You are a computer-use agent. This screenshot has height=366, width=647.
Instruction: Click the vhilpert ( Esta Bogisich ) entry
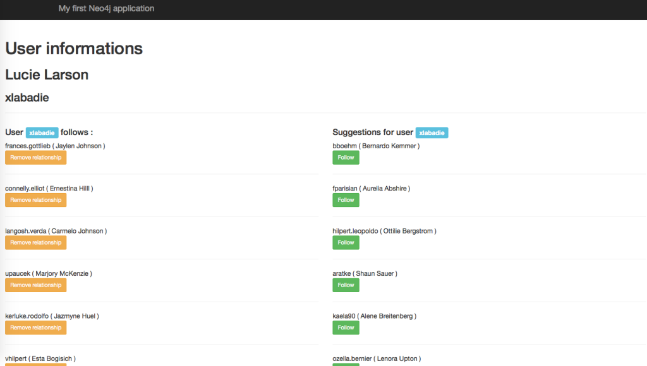[39, 358]
